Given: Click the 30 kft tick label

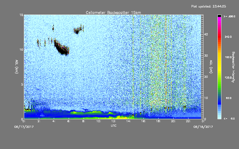Looking at the screenshot, I should pyautogui.click(x=206, y=55).
